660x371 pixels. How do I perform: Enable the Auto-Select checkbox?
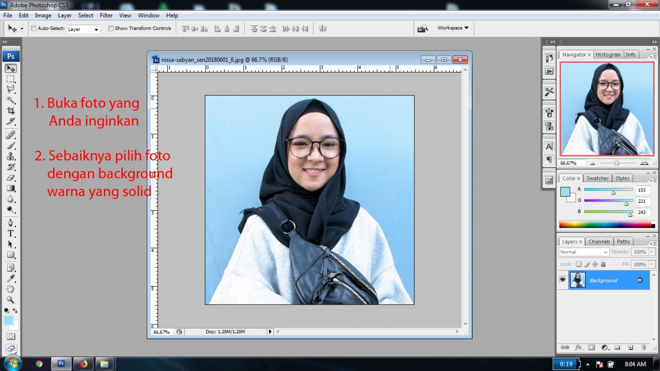[x=34, y=28]
